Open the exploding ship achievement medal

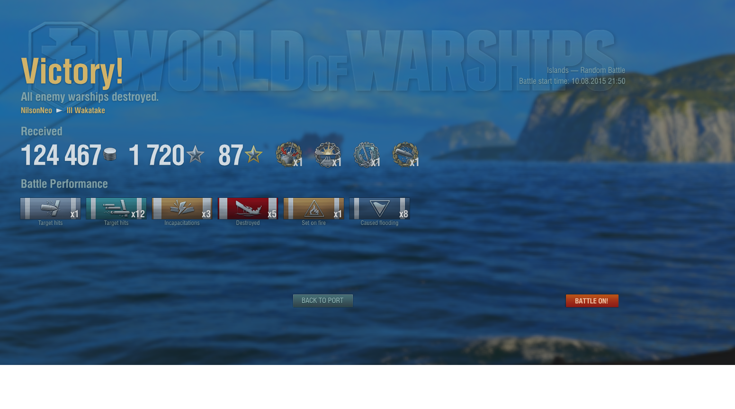click(x=328, y=154)
